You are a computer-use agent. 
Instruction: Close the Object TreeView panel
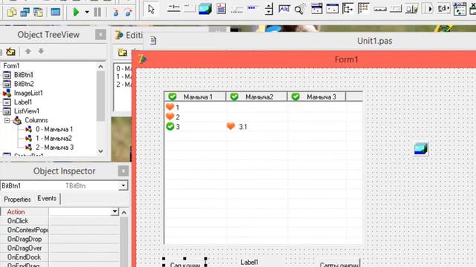coord(101,35)
